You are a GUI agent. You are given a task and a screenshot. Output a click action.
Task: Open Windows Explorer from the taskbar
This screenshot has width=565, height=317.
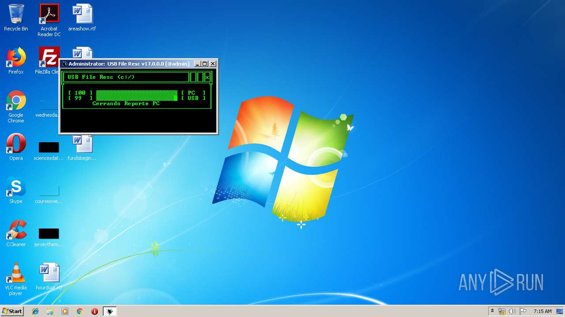point(50,311)
